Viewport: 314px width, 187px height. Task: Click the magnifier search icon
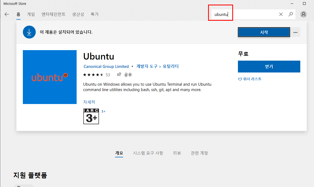pyautogui.click(x=291, y=14)
